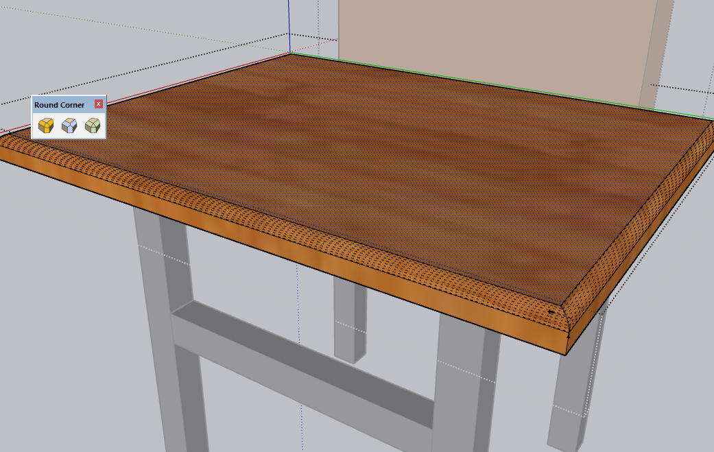Select the blue Sharp Corner tool
This screenshot has height=452, width=714.
(69, 126)
